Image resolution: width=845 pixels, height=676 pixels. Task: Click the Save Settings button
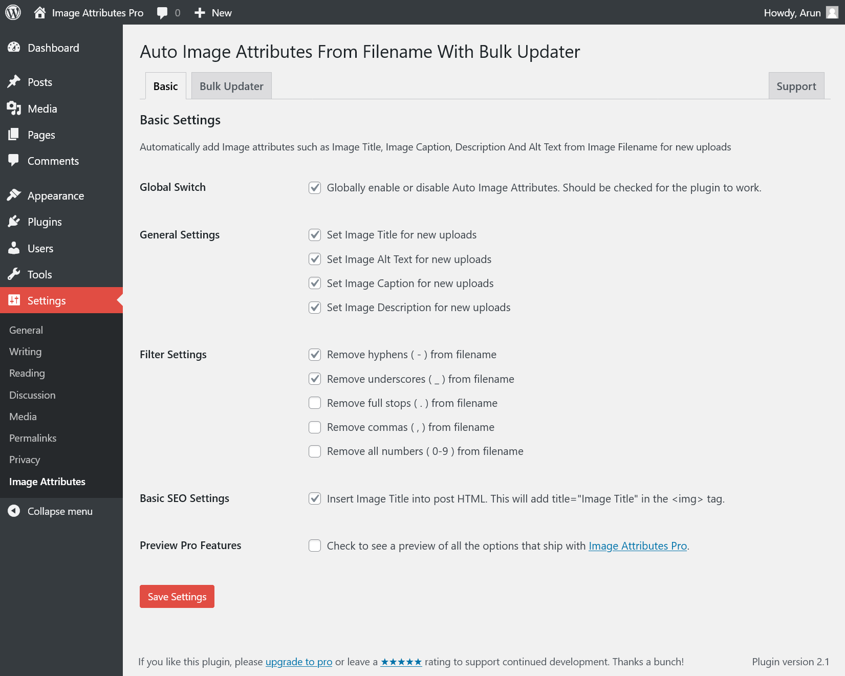(177, 596)
